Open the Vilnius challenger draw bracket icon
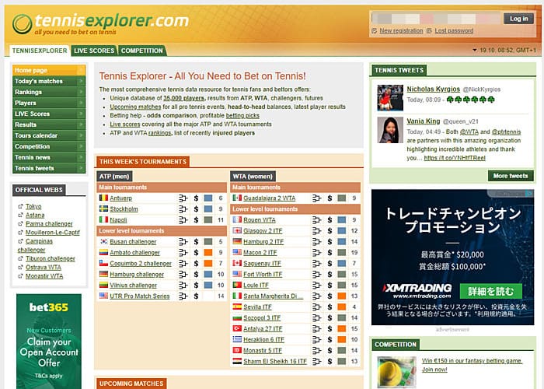 tap(183, 286)
